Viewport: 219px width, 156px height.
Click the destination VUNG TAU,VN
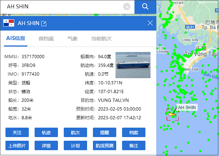coord(113,100)
